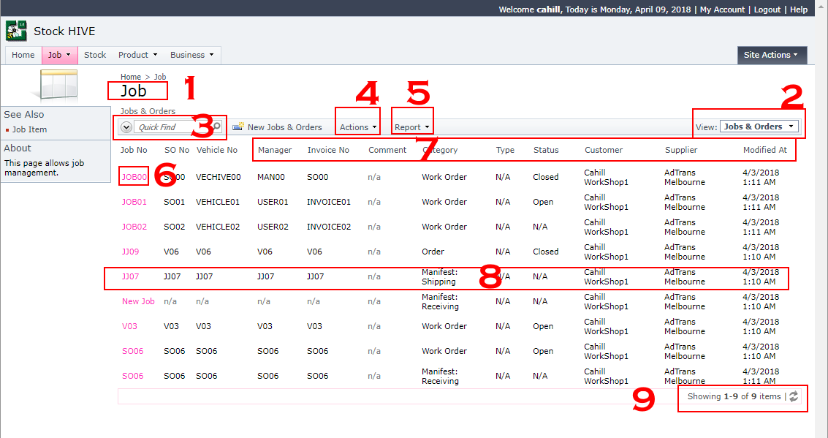
Task: Open Job Item under See Also
Action: coord(29,129)
